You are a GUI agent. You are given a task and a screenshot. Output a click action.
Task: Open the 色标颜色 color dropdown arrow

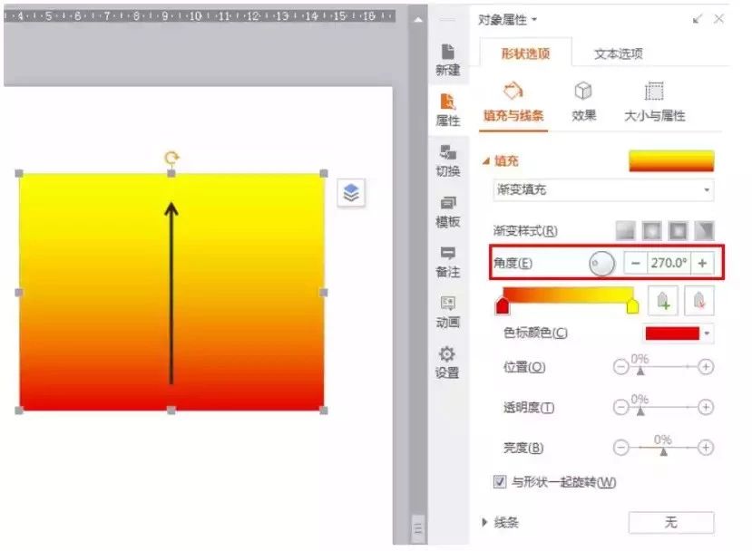pyautogui.click(x=707, y=333)
